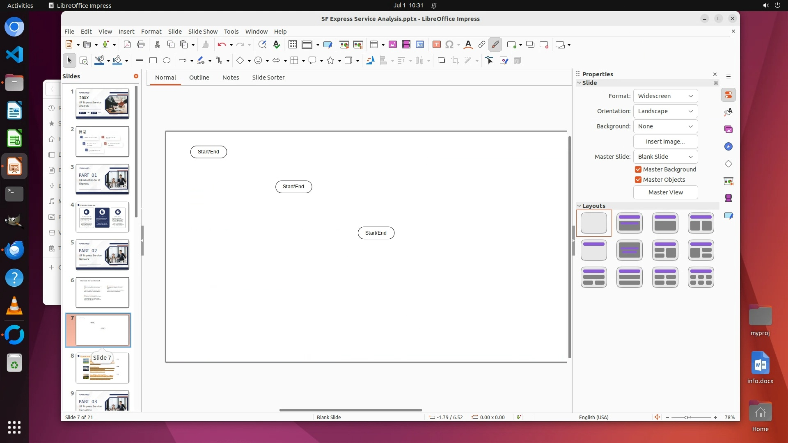Uncheck the Master Background checkbox
788x443 pixels.
coord(638,169)
